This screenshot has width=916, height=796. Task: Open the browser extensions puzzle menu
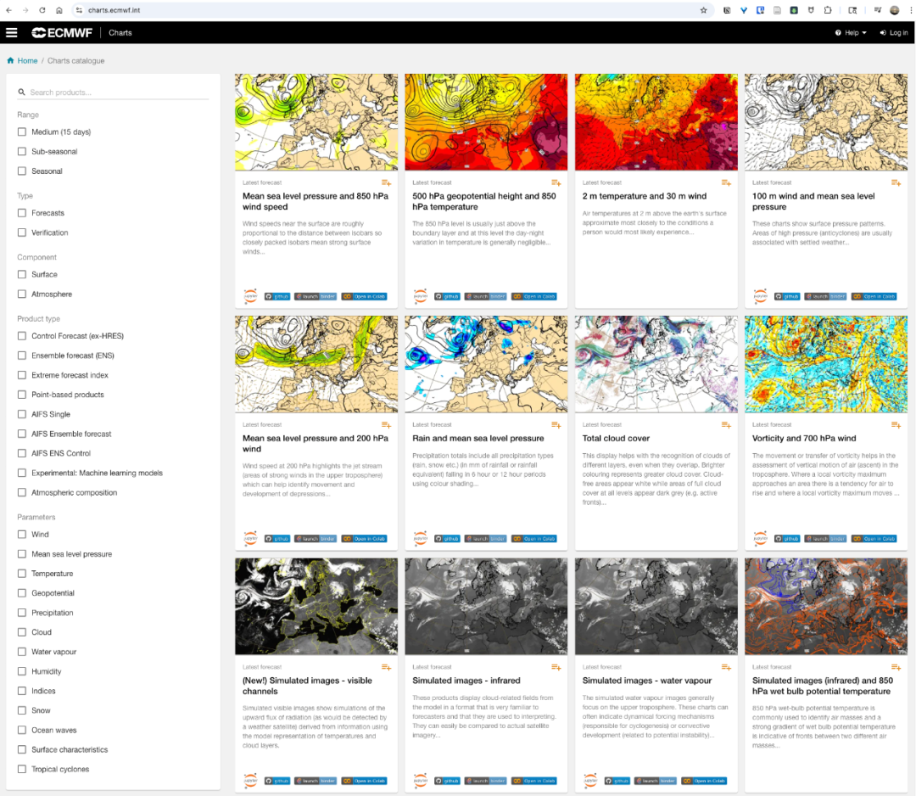click(828, 10)
